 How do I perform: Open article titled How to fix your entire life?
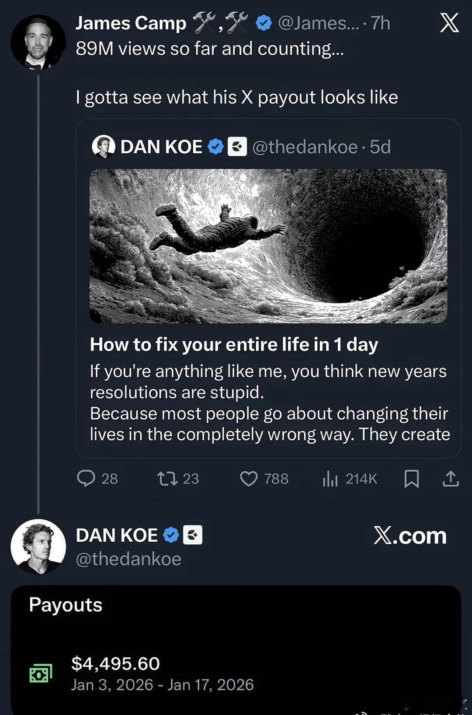pos(234,344)
